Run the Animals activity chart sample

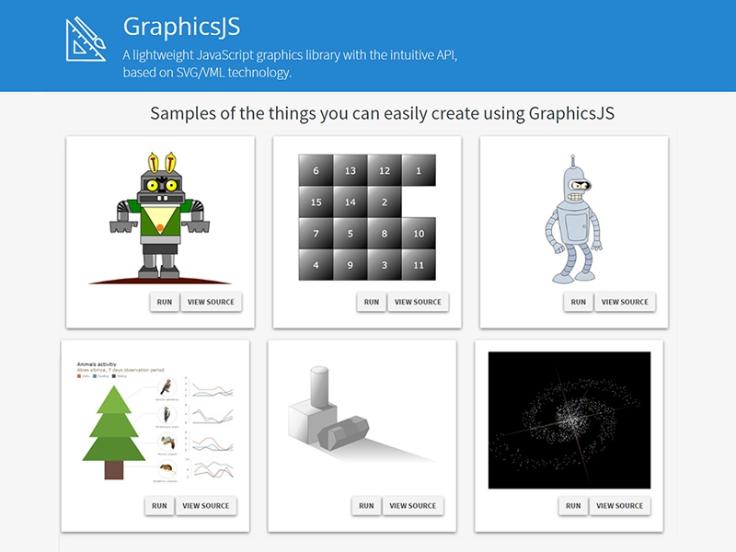tap(160, 505)
